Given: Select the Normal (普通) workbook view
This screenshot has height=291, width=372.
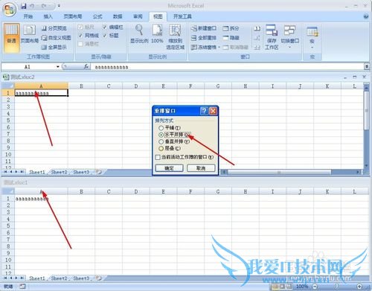Looking at the screenshot, I should [x=11, y=38].
